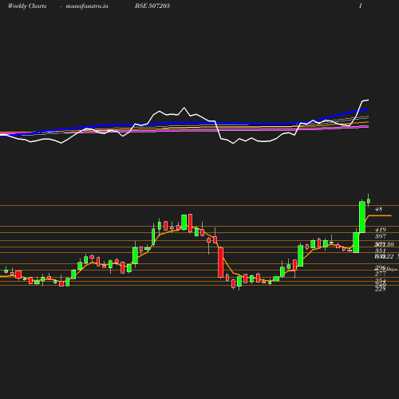
Task: Click the 397 price level label
Action: pos(381,236)
